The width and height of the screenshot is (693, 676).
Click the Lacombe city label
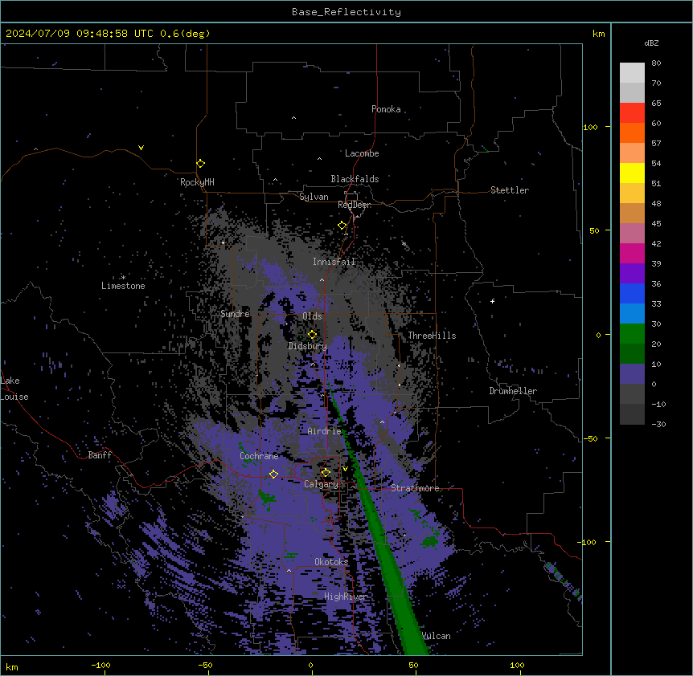tap(362, 153)
